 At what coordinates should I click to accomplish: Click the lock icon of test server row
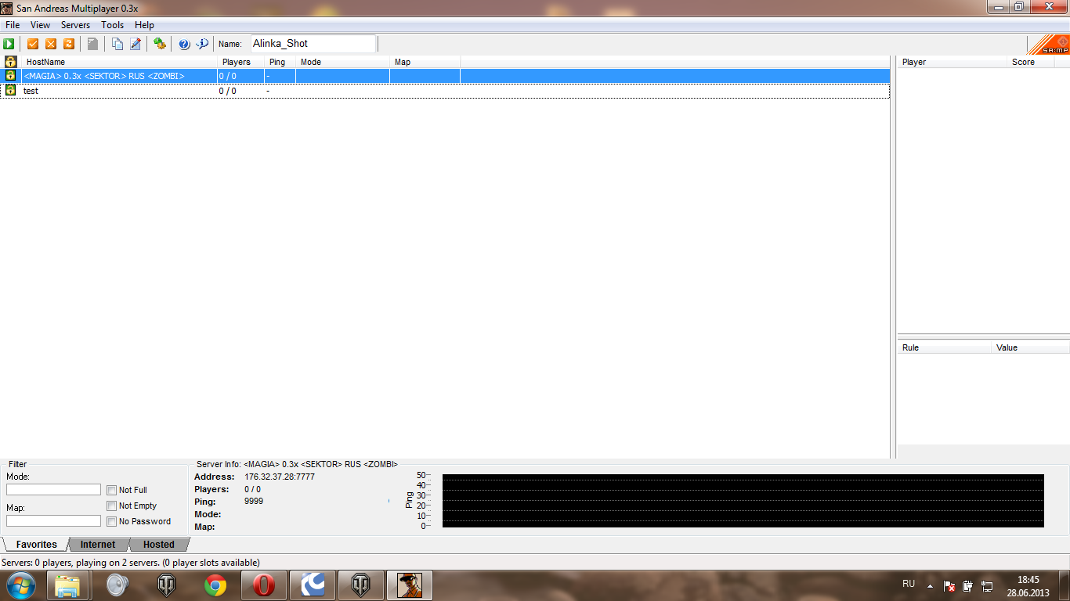pyautogui.click(x=10, y=91)
